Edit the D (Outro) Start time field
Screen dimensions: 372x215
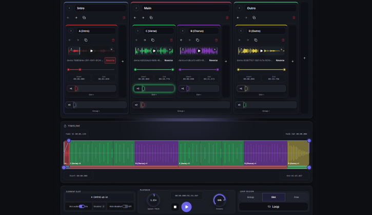pos(249,78)
